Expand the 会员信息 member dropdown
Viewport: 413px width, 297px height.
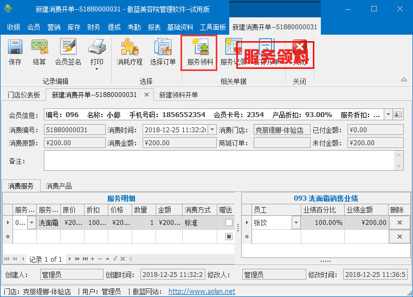[388, 115]
